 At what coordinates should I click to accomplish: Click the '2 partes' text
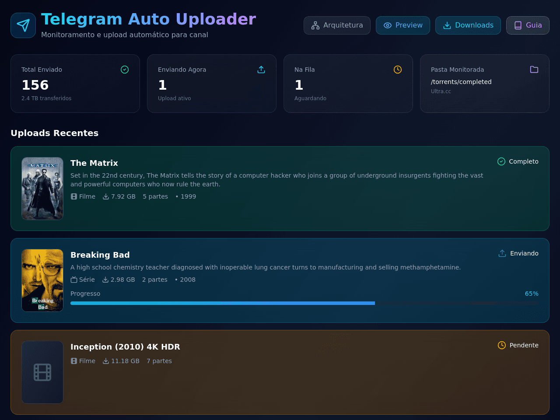155,280
